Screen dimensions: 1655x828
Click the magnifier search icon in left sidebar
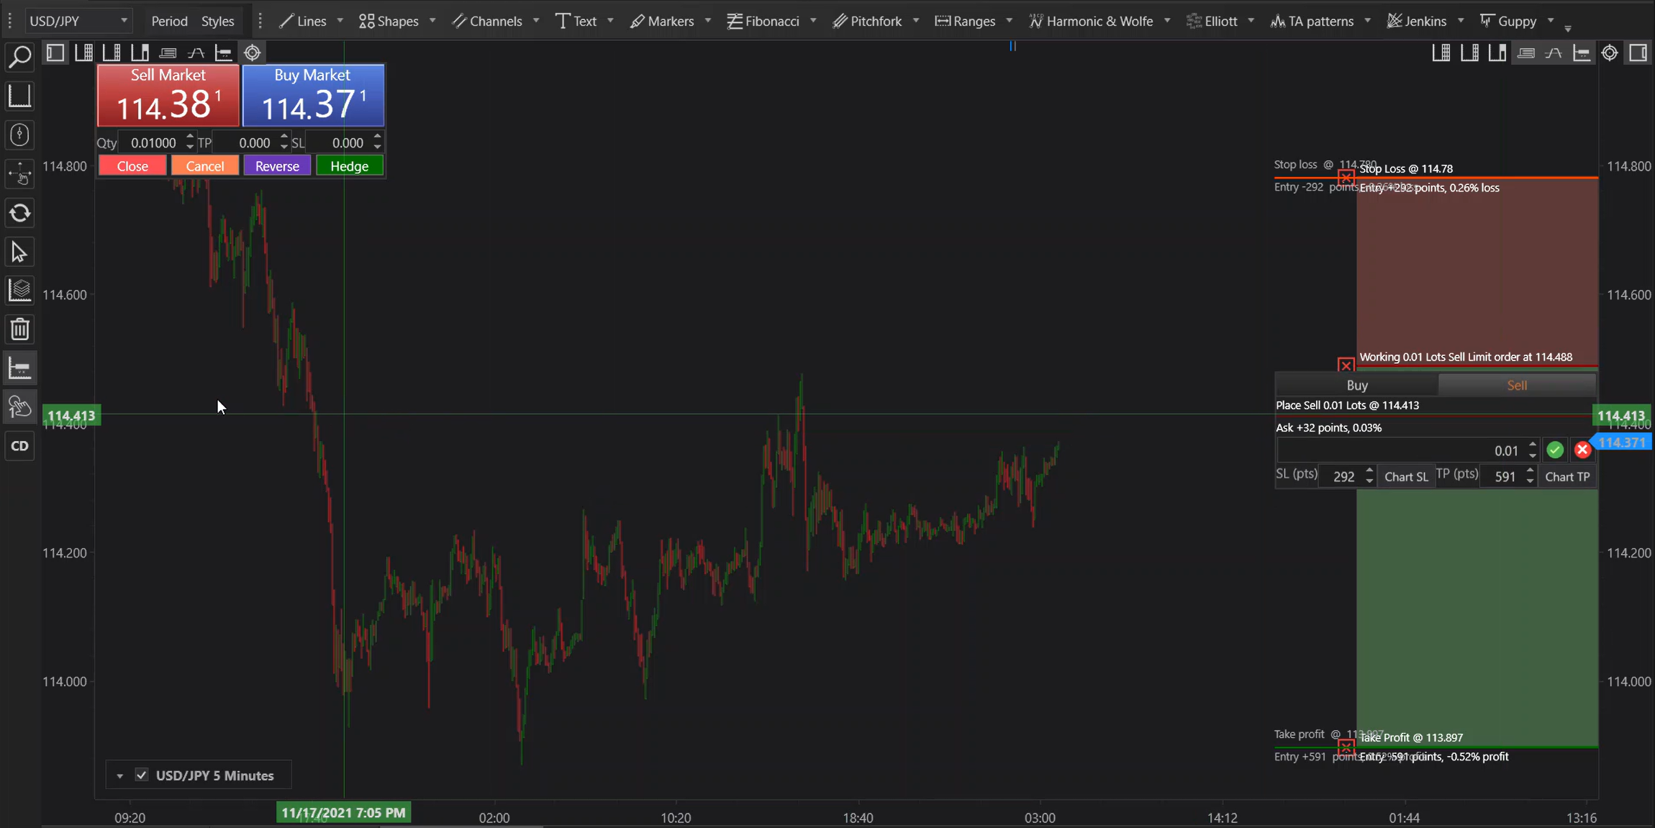pyautogui.click(x=19, y=57)
